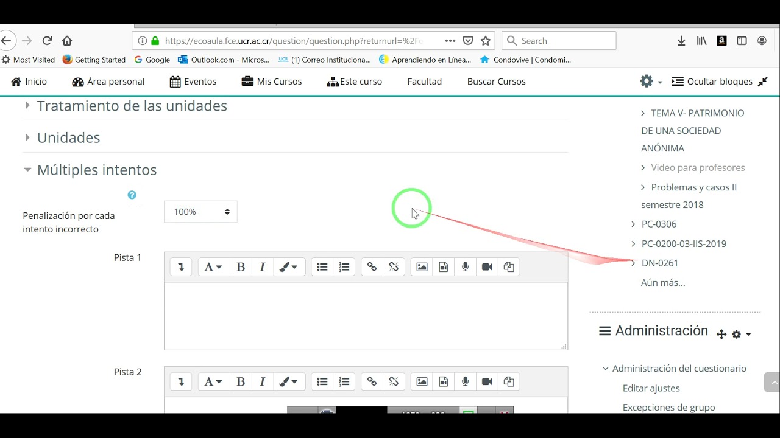This screenshot has height=438, width=780.
Task: Open the Eventos menu
Action: click(x=193, y=82)
